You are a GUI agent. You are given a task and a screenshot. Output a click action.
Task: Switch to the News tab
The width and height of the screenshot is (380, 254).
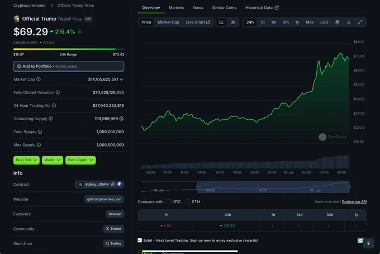(x=198, y=7)
